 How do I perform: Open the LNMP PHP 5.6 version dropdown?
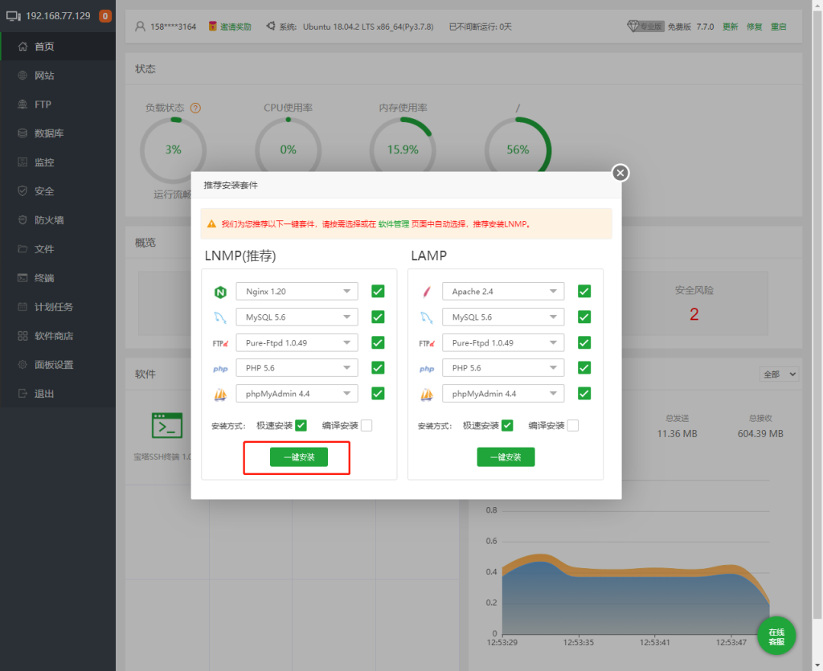pos(297,368)
